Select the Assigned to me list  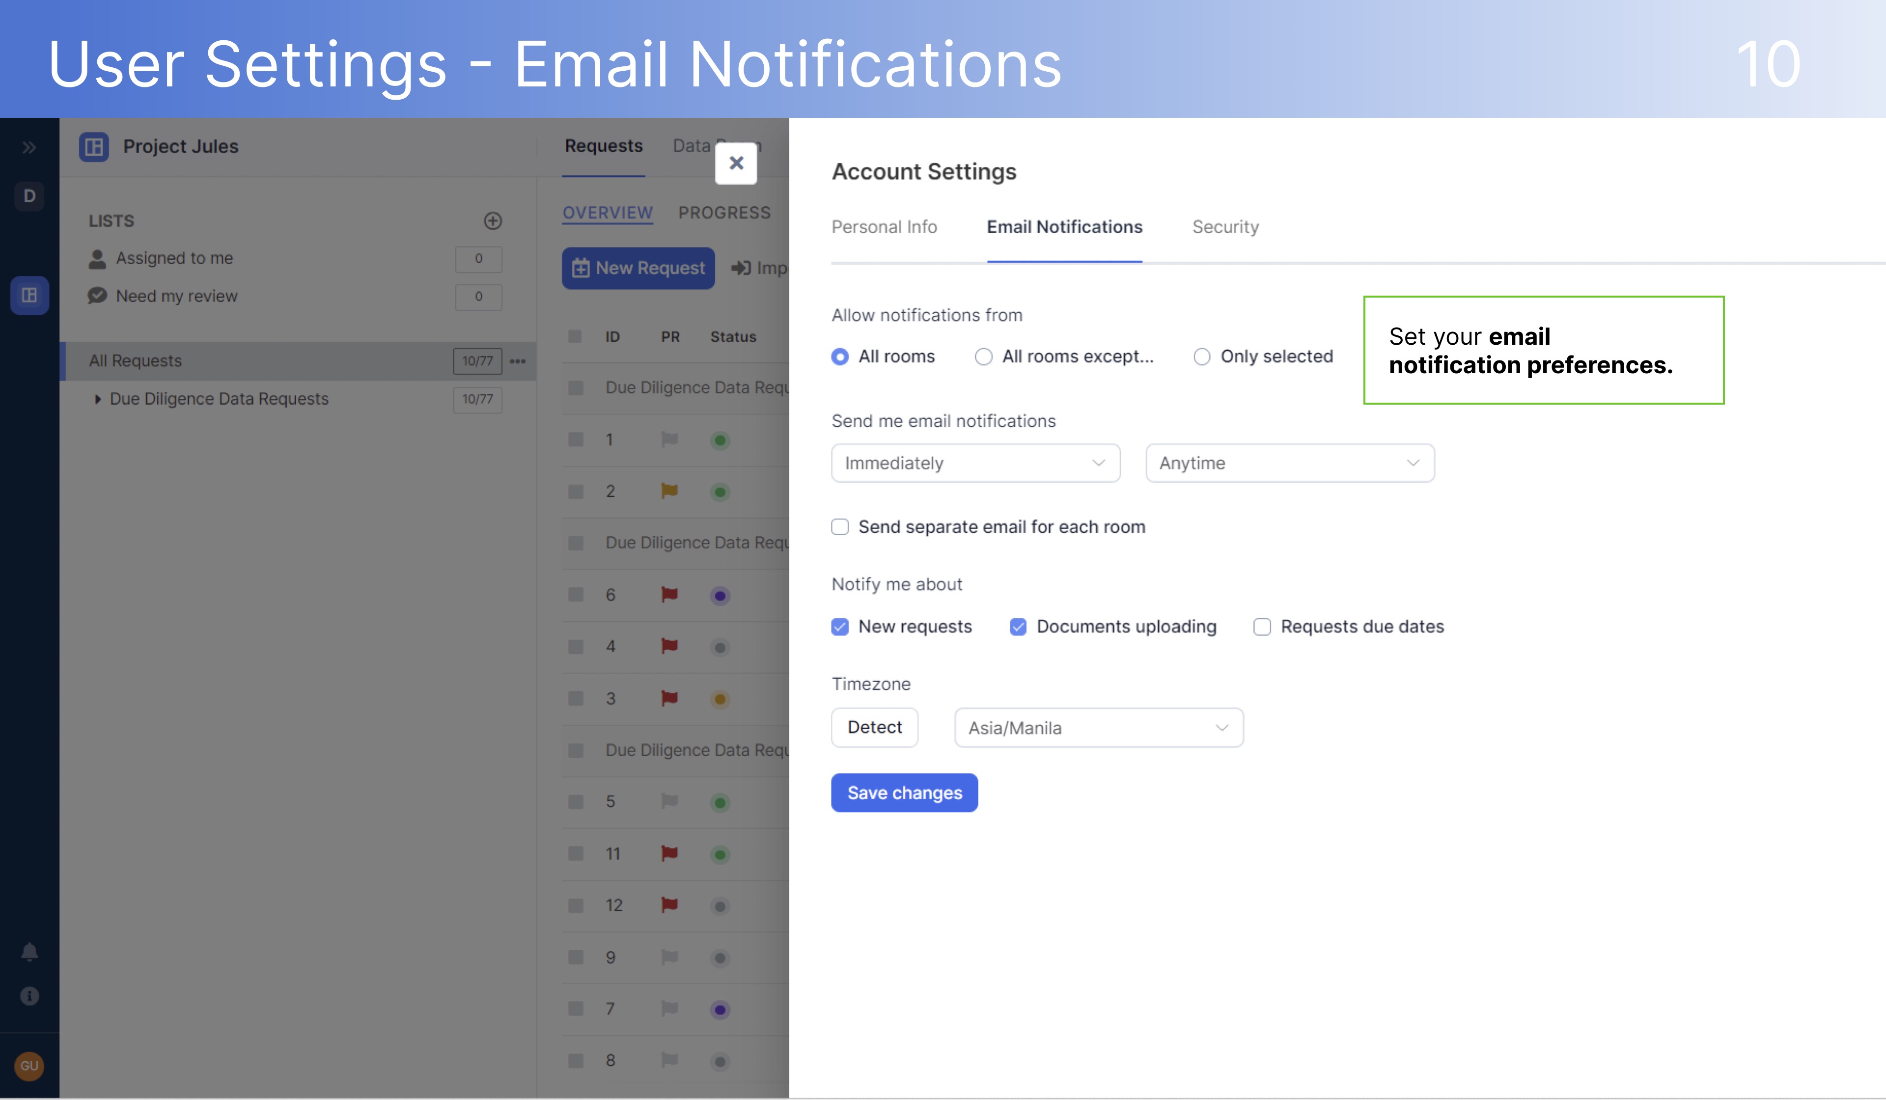(x=174, y=258)
